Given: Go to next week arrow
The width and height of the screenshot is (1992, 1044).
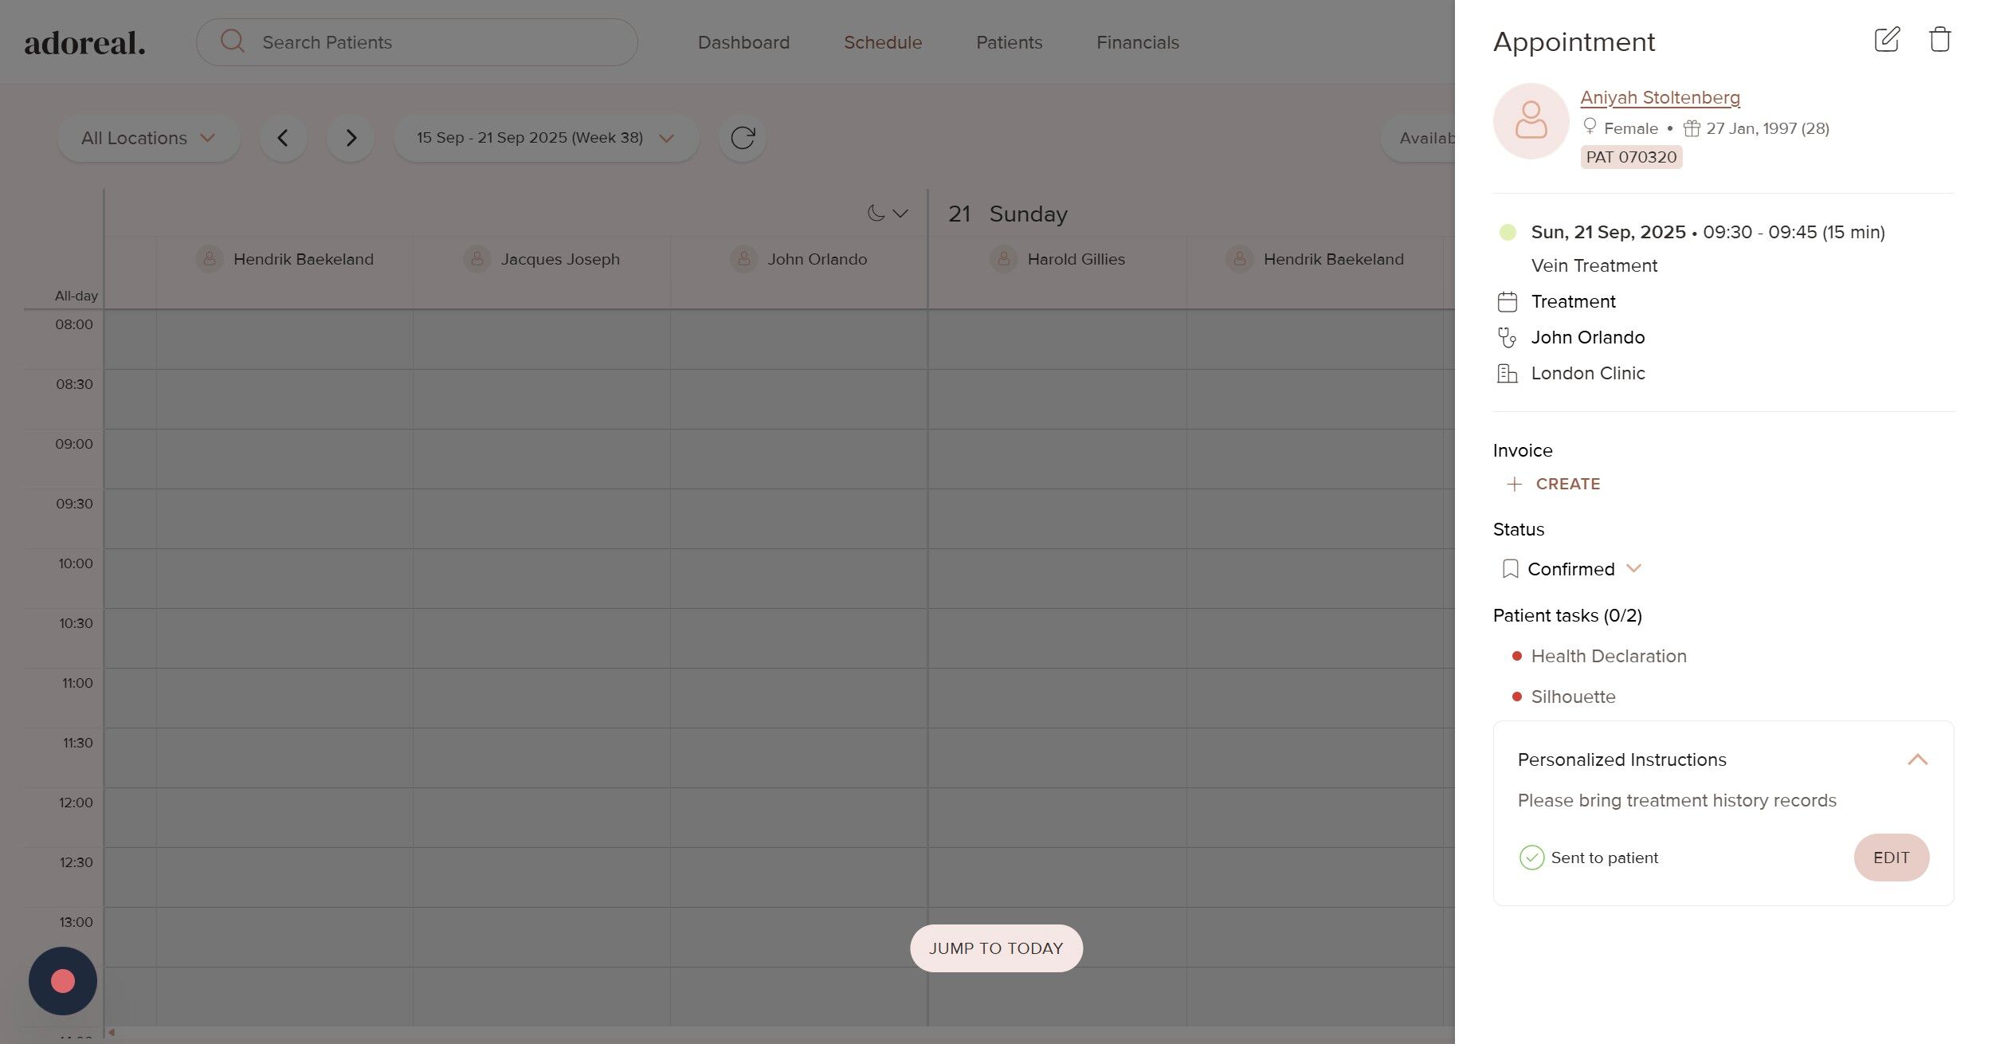Looking at the screenshot, I should pyautogui.click(x=351, y=138).
